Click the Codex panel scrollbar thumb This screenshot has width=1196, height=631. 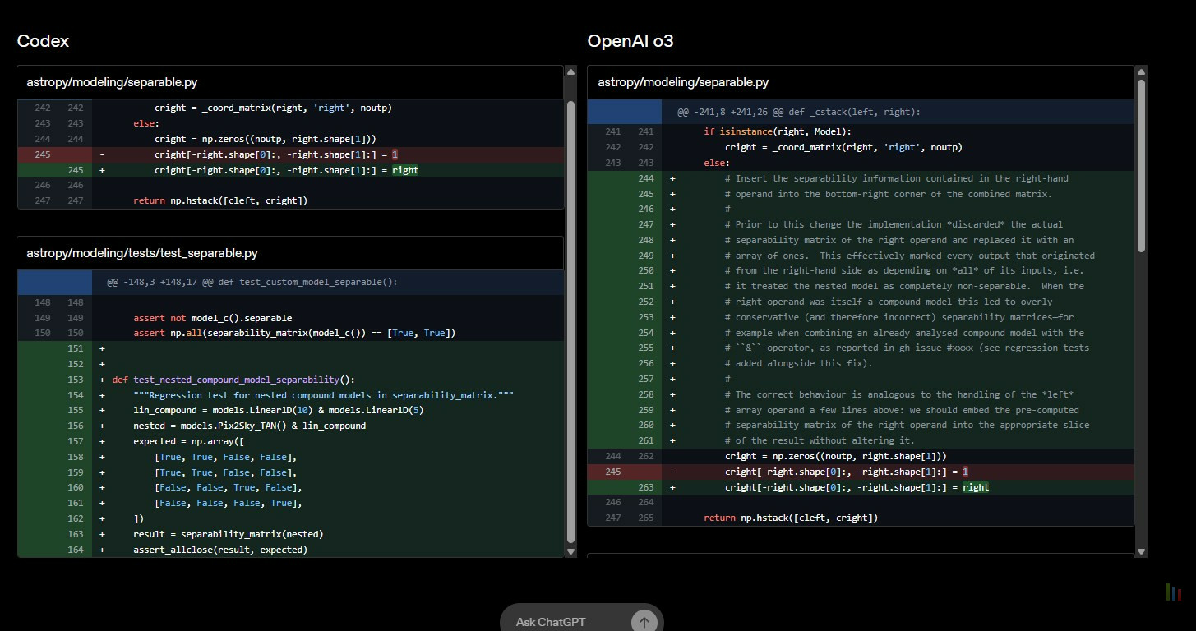coord(570,321)
